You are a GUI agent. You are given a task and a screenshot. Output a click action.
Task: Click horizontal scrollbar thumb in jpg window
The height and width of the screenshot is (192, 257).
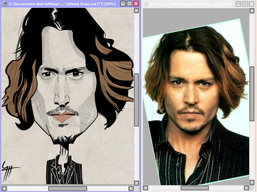click(x=195, y=188)
